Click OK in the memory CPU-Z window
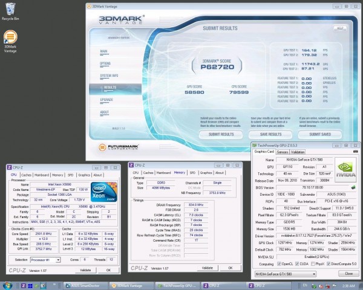This screenshot has width=363, height=290. (x=231, y=268)
